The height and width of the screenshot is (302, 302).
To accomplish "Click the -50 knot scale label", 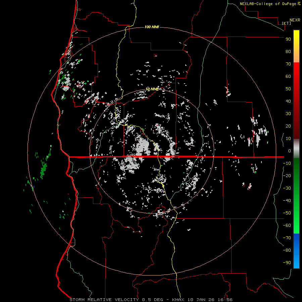I will tap(287, 213).
